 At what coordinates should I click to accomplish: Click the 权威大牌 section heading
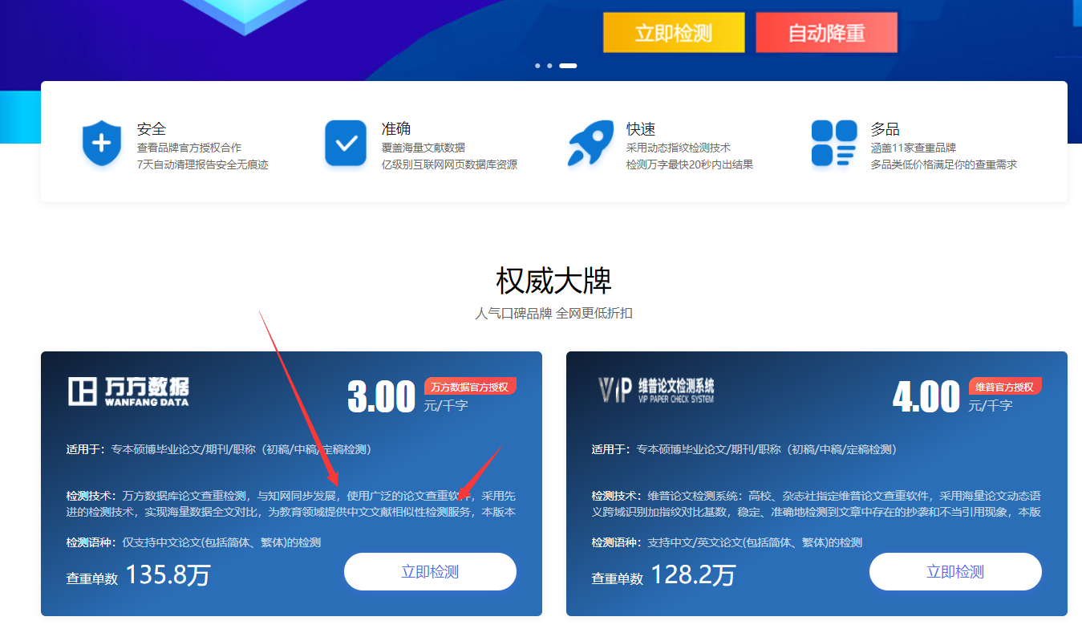pos(553,282)
